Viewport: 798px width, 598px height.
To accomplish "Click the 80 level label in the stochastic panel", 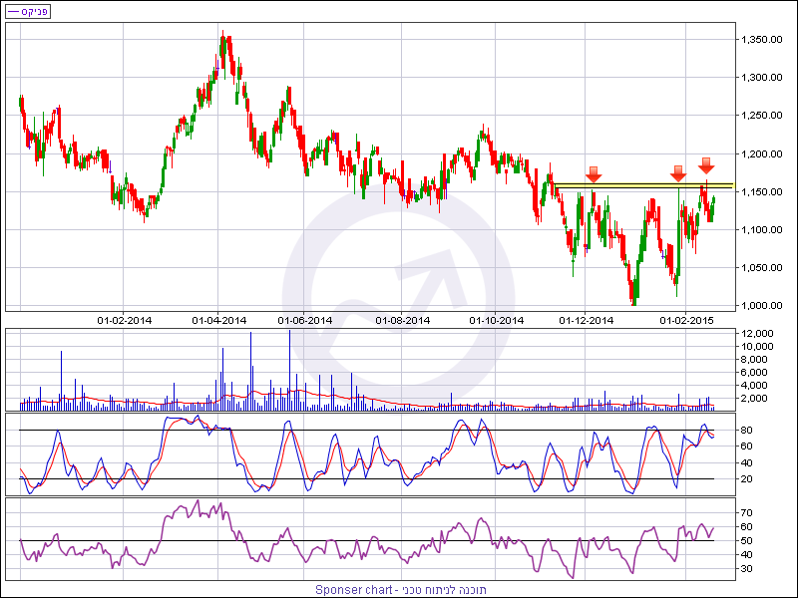I will (746, 431).
